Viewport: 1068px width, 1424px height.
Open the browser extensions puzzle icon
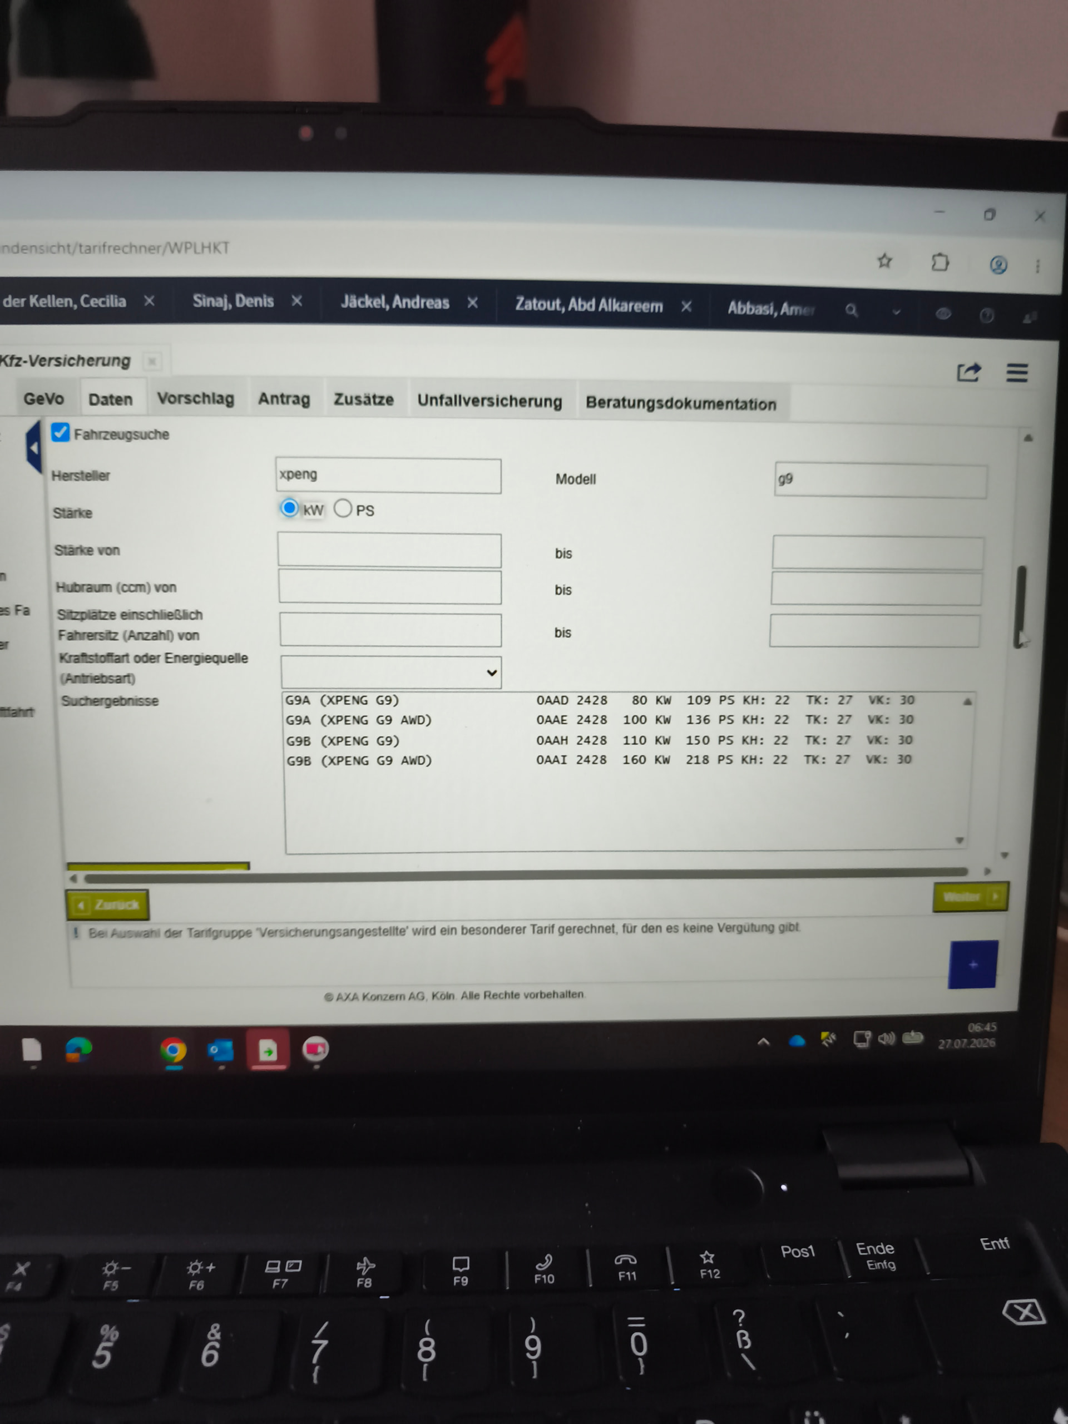coord(940,262)
